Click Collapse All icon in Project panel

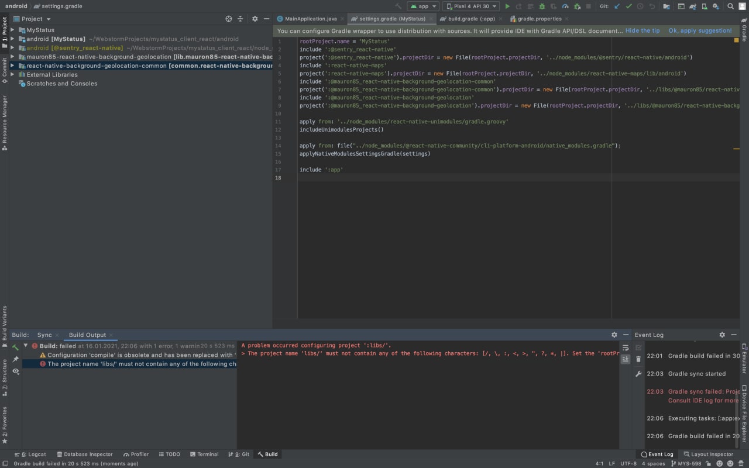(x=240, y=19)
